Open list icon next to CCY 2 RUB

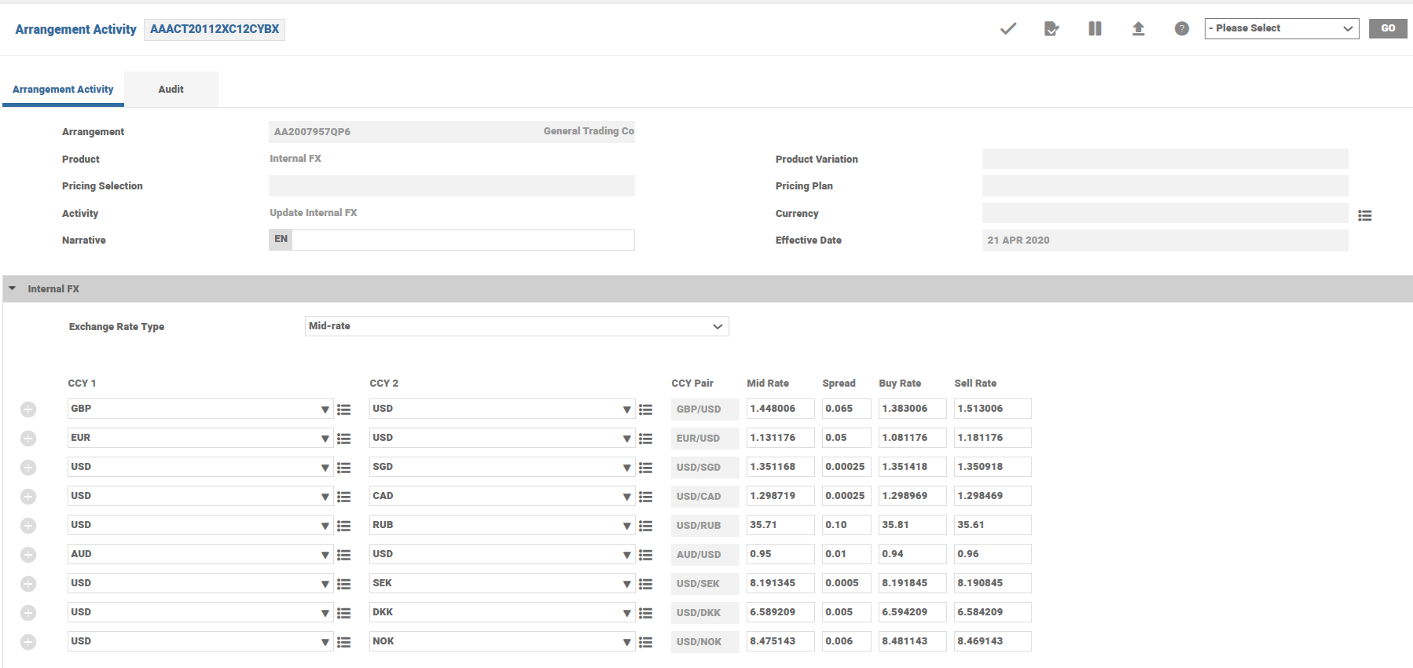tap(646, 526)
